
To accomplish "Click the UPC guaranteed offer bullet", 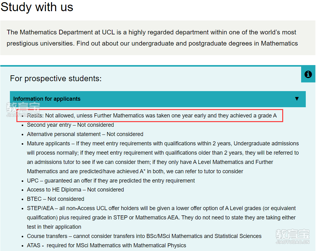I will [111, 180].
